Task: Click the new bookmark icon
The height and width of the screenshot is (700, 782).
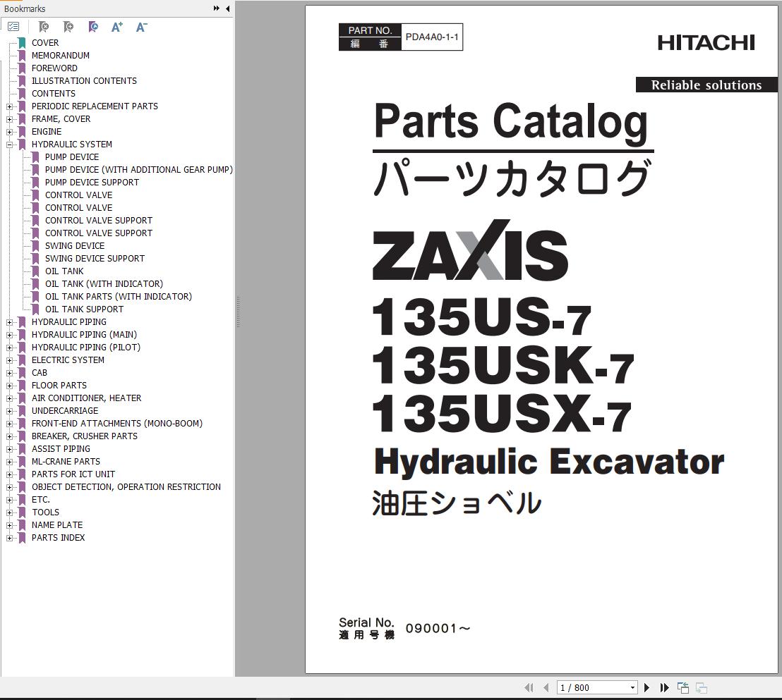Action: [68, 27]
